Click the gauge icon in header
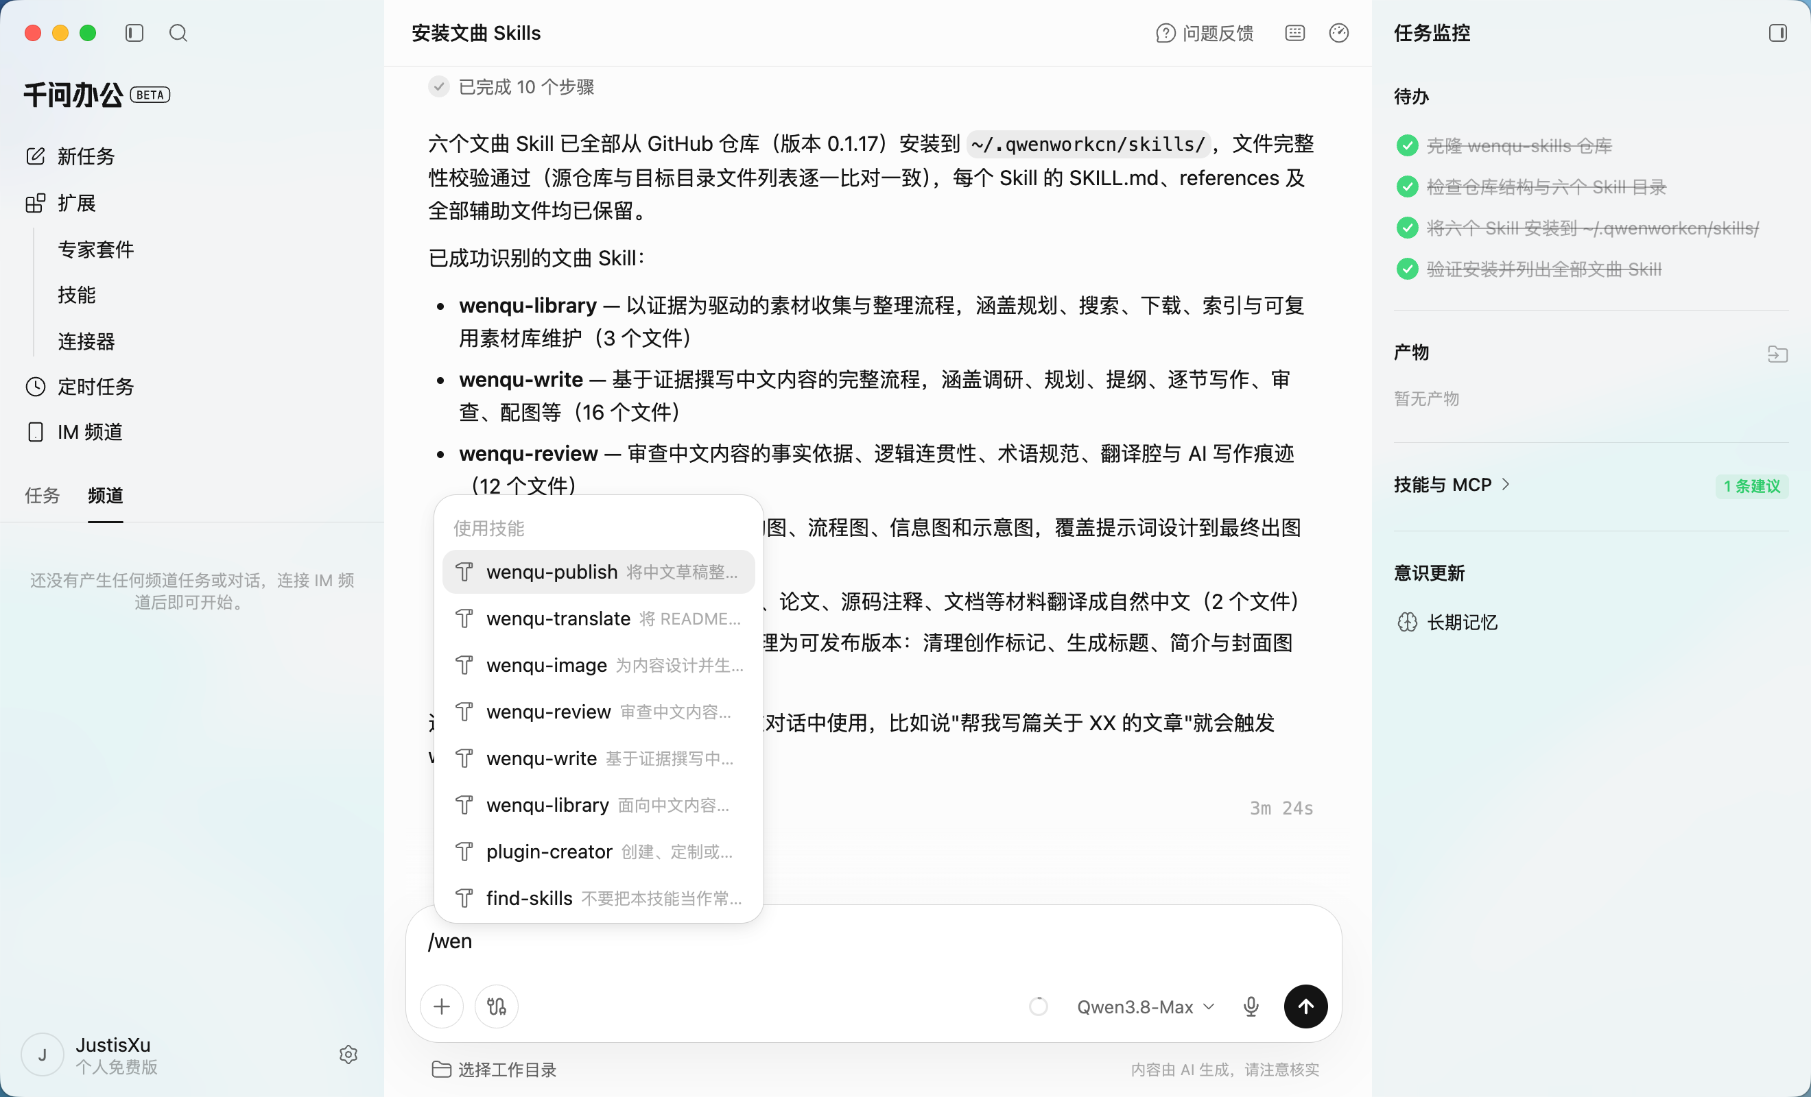This screenshot has height=1097, width=1811. point(1338,33)
